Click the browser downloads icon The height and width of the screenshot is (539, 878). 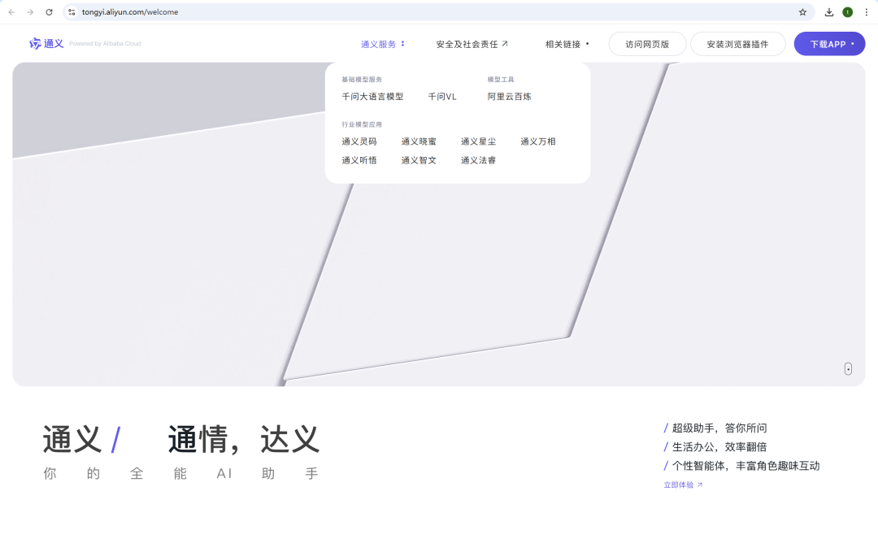point(829,12)
